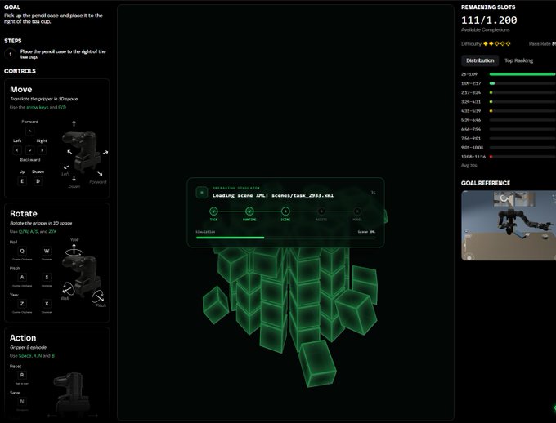This screenshot has width=556, height=423.
Task: Click the Forward up-arrow key
Action: (29, 131)
